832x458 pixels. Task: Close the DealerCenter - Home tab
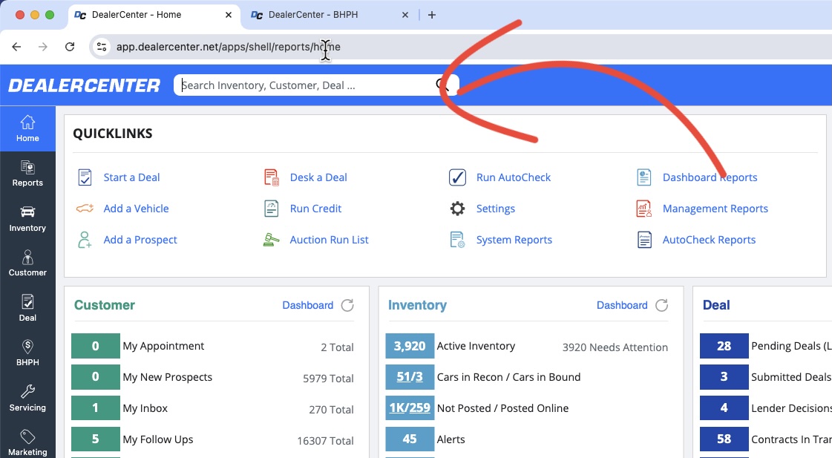(228, 15)
